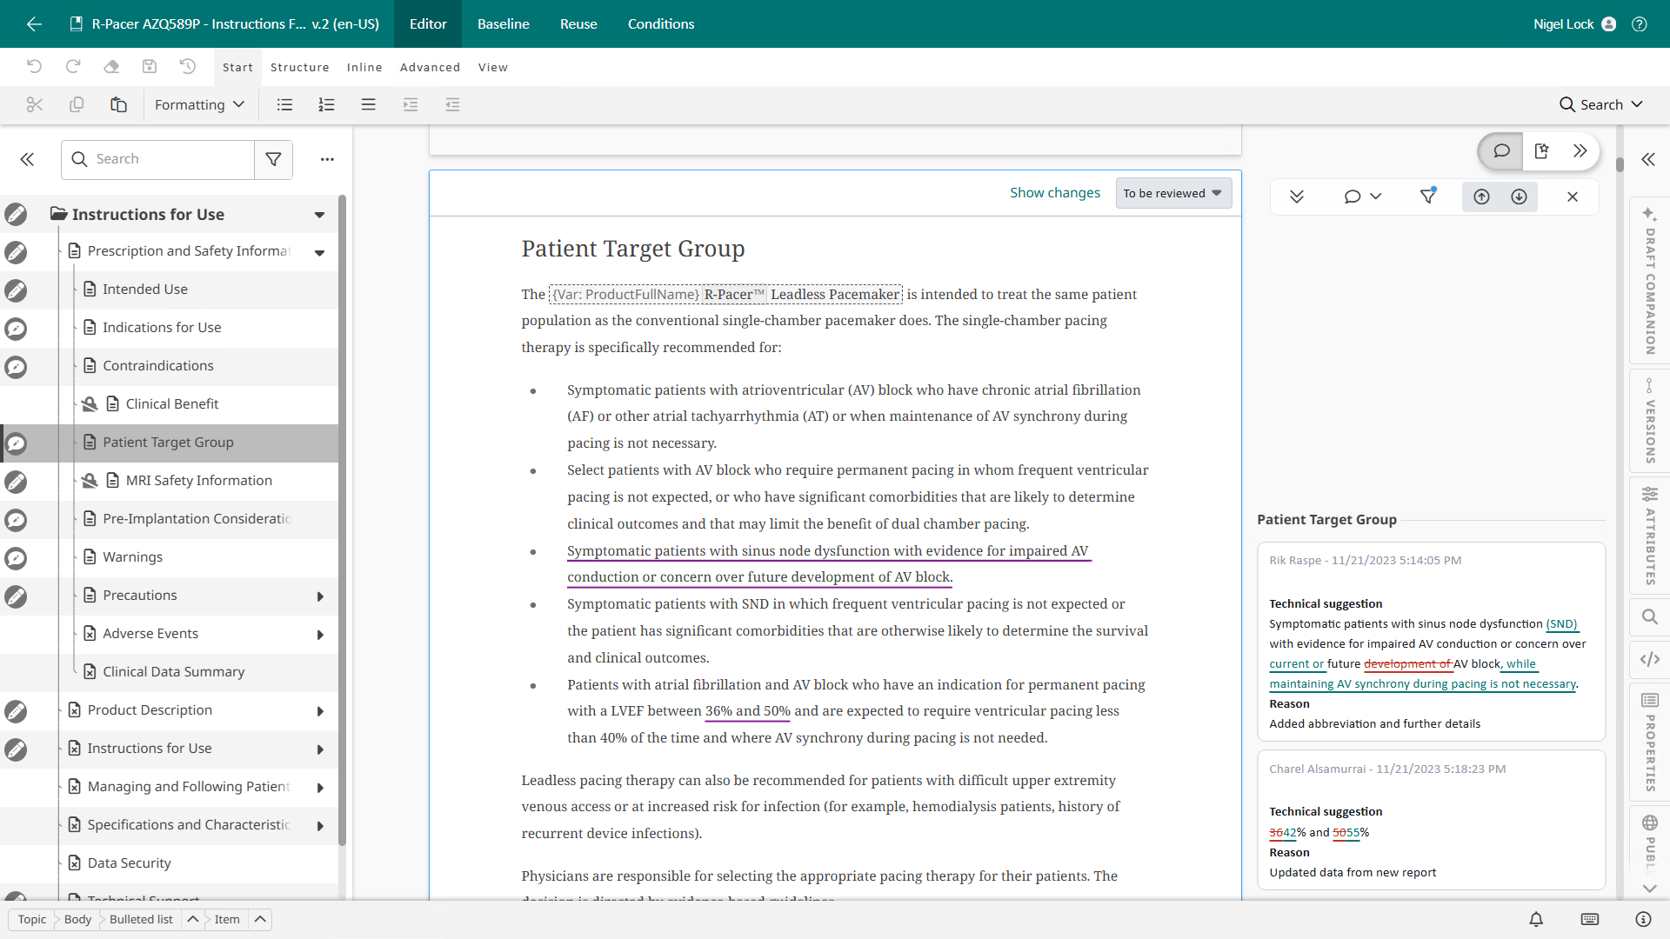Click the Show changes link
1670x939 pixels.
pyautogui.click(x=1054, y=192)
